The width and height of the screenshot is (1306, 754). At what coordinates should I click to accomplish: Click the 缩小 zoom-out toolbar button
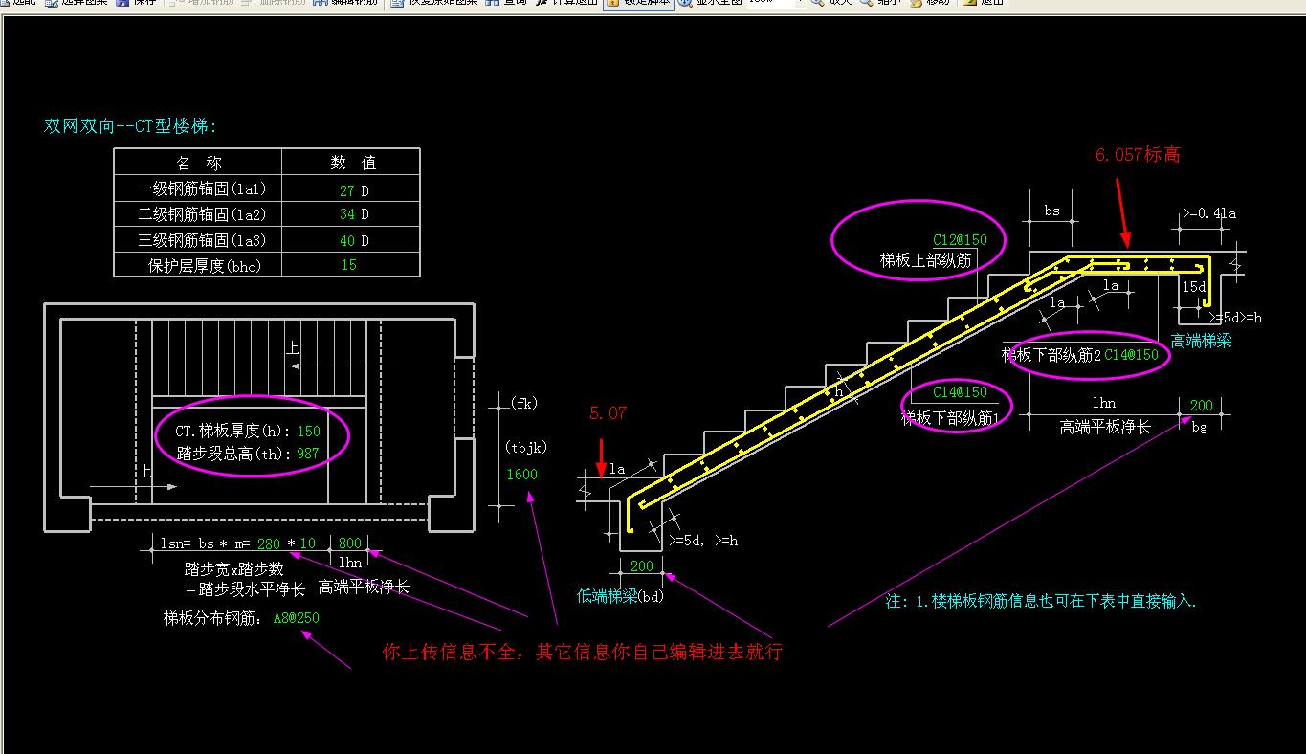click(879, 3)
